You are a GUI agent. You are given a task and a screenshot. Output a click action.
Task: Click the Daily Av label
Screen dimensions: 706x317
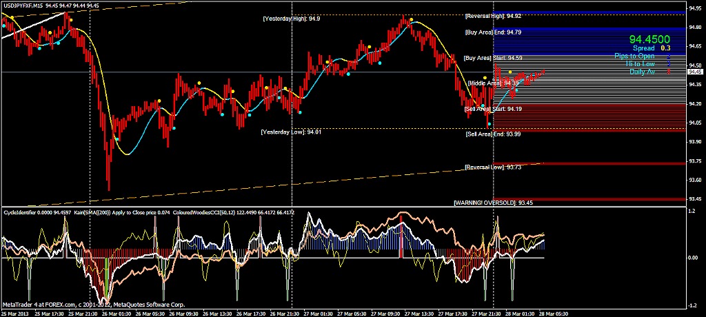[642, 72]
